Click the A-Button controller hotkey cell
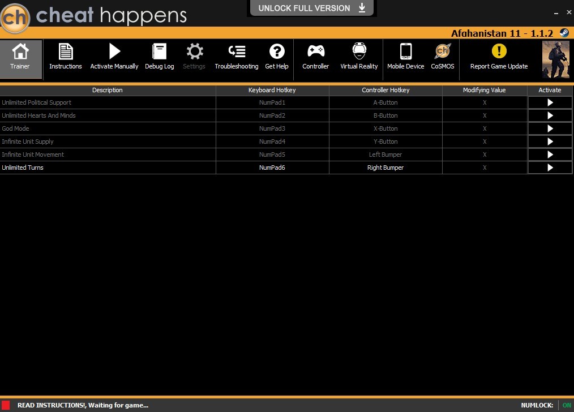The image size is (574, 412). pyautogui.click(x=385, y=103)
